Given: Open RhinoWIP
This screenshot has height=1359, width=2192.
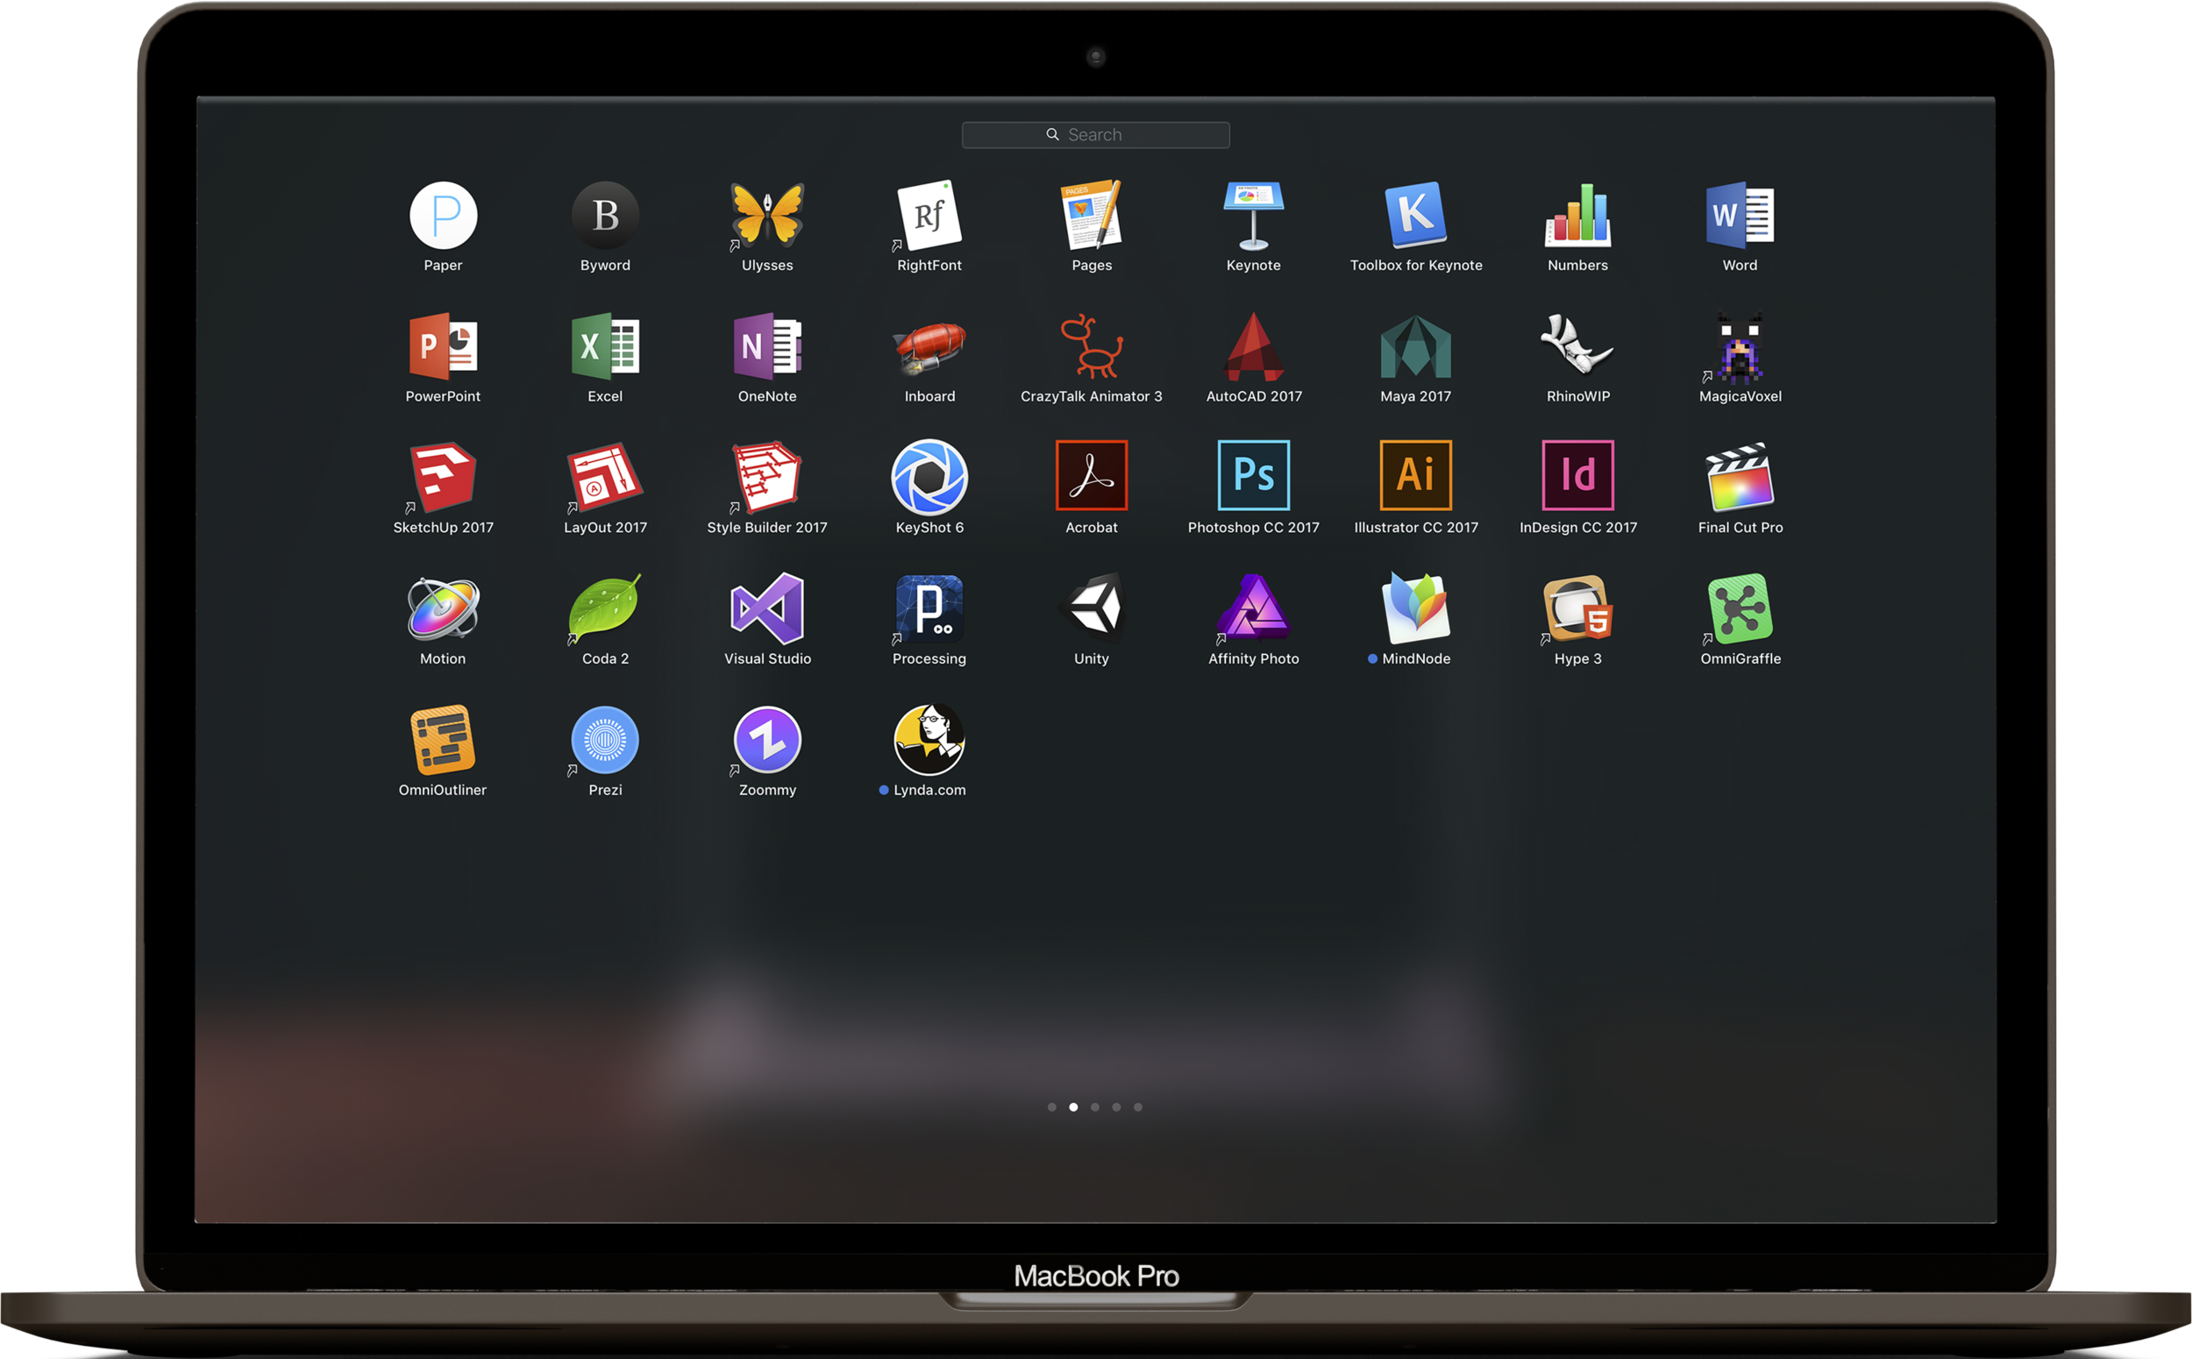Looking at the screenshot, I should coord(1577,345).
